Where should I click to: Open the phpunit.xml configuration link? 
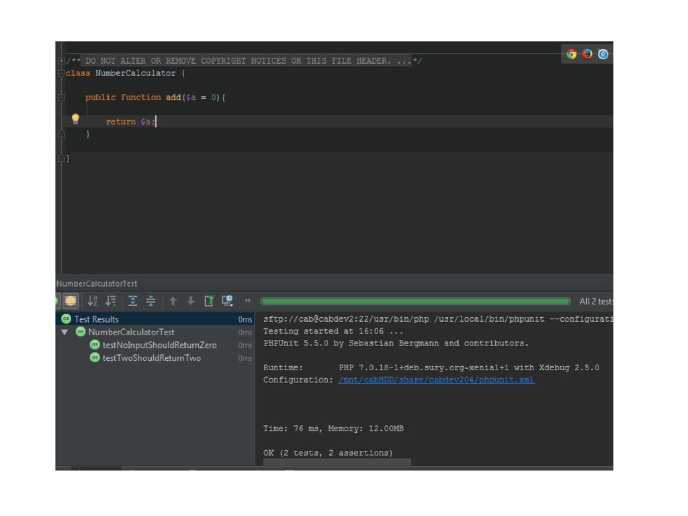pos(436,380)
